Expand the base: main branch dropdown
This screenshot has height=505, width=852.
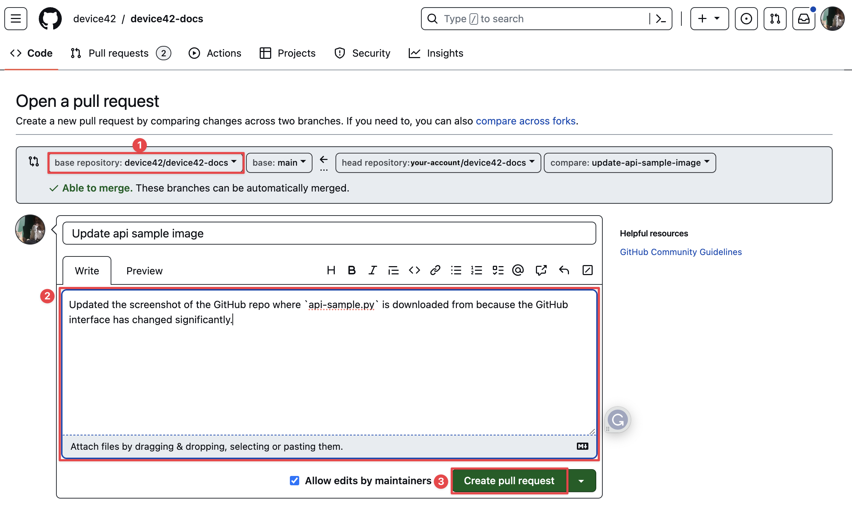click(279, 163)
